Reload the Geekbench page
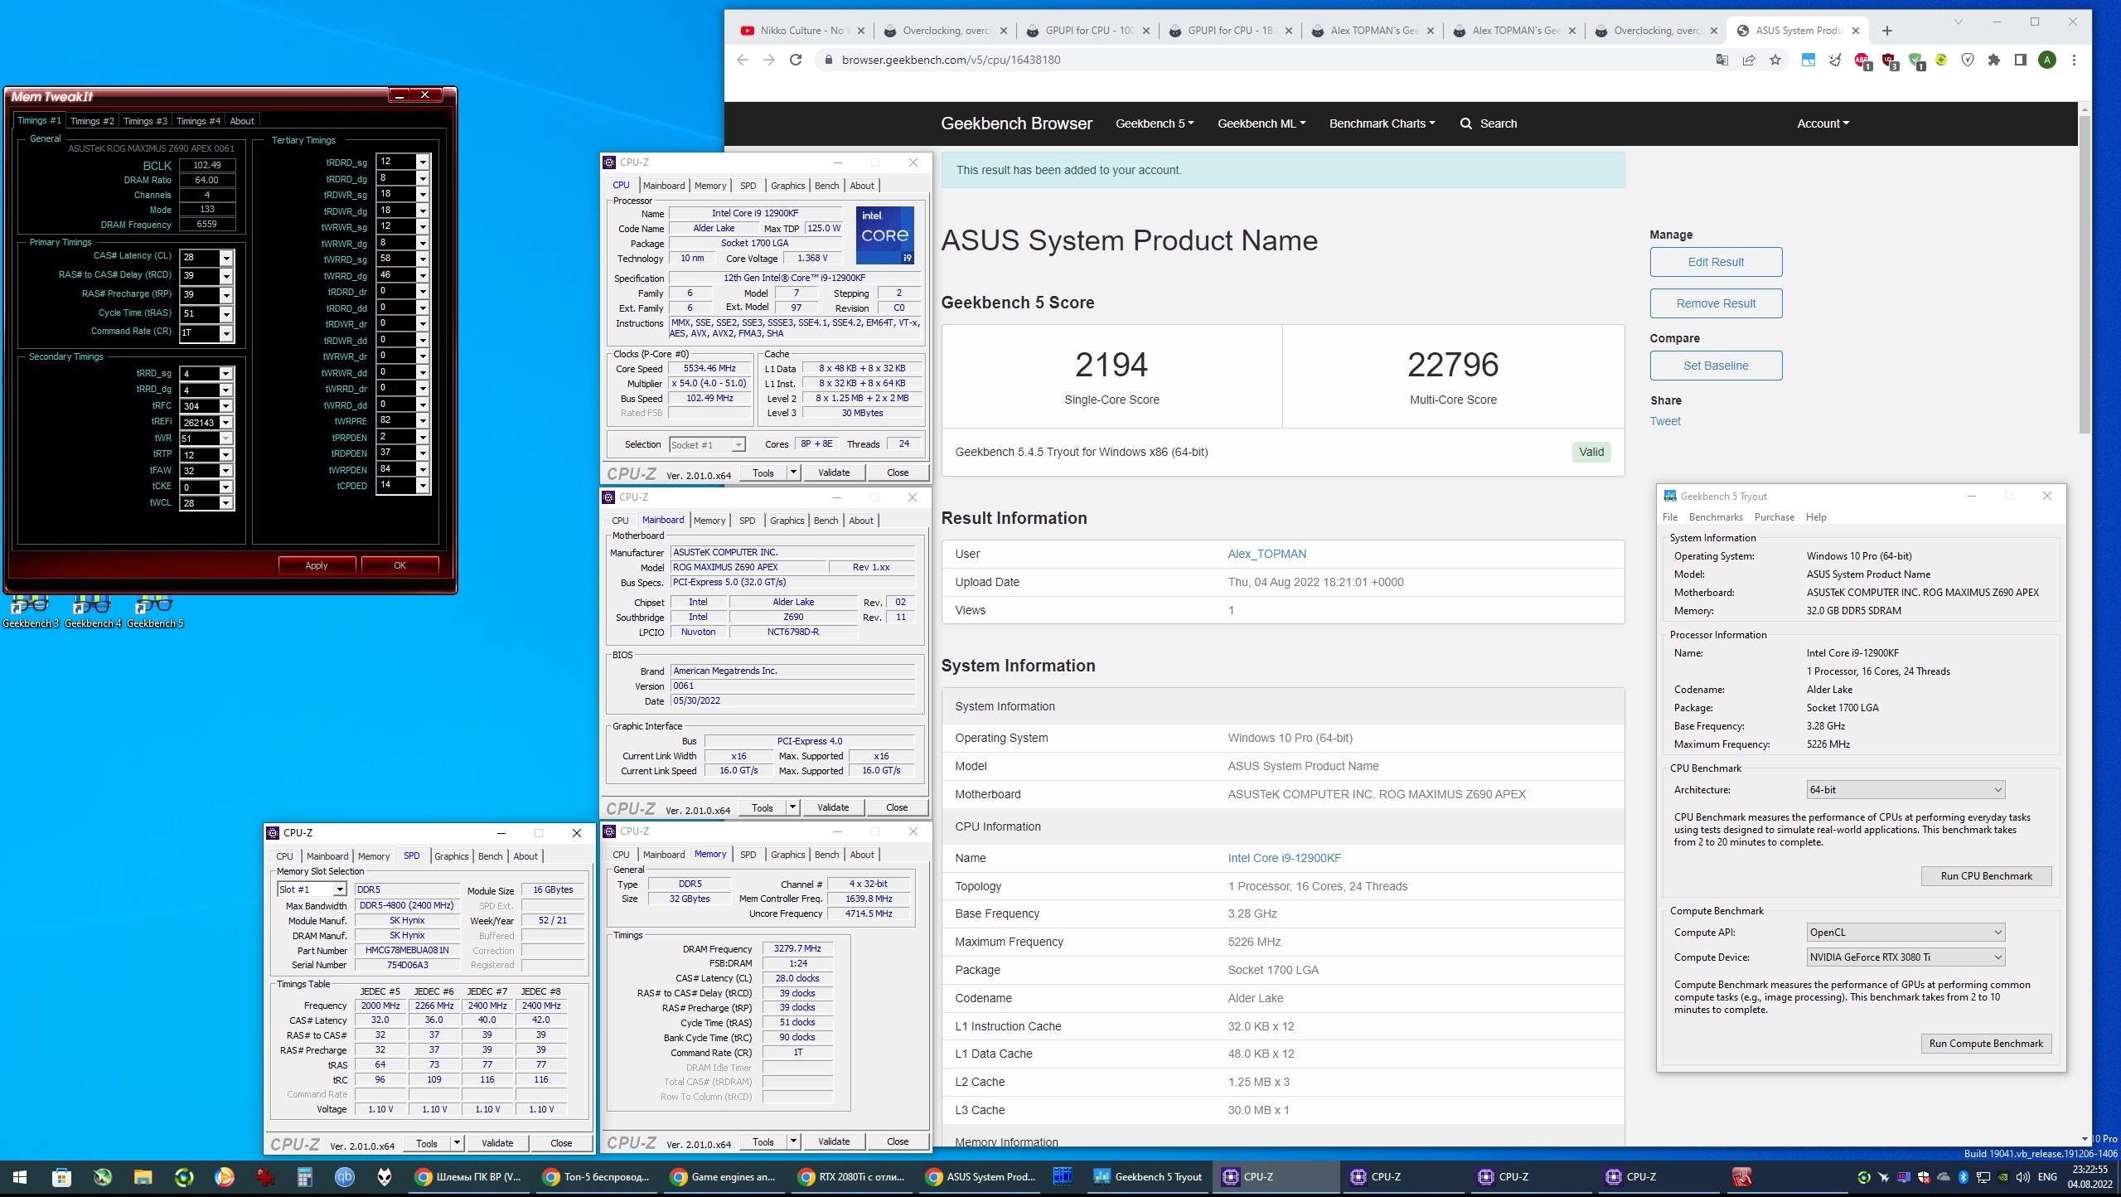The image size is (2121, 1197). coord(796,60)
